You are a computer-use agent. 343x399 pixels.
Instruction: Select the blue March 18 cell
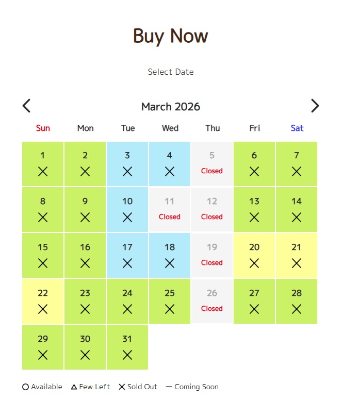(170, 256)
